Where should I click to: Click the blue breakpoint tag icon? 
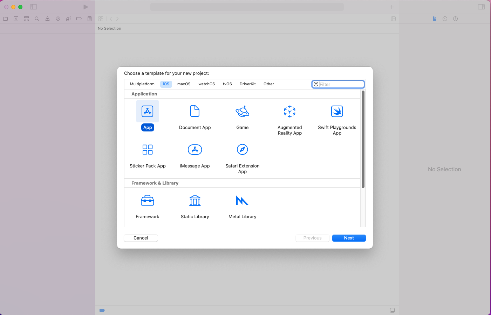coord(102,310)
